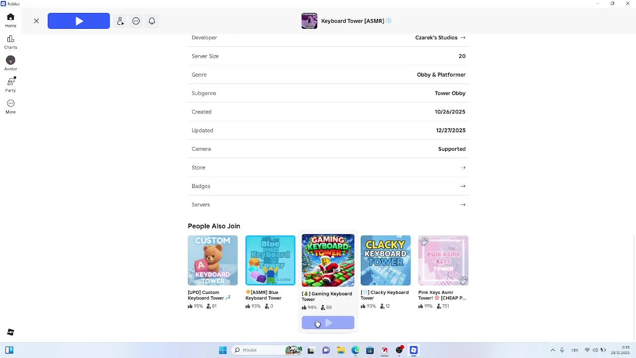Open the Badges row arrow
The height and width of the screenshot is (358, 636).
[463, 186]
